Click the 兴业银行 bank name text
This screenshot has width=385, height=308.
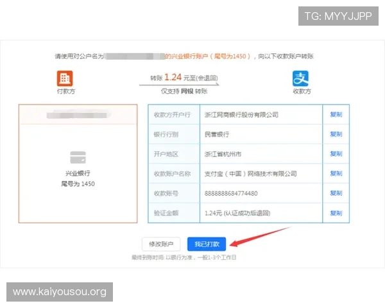[78, 173]
